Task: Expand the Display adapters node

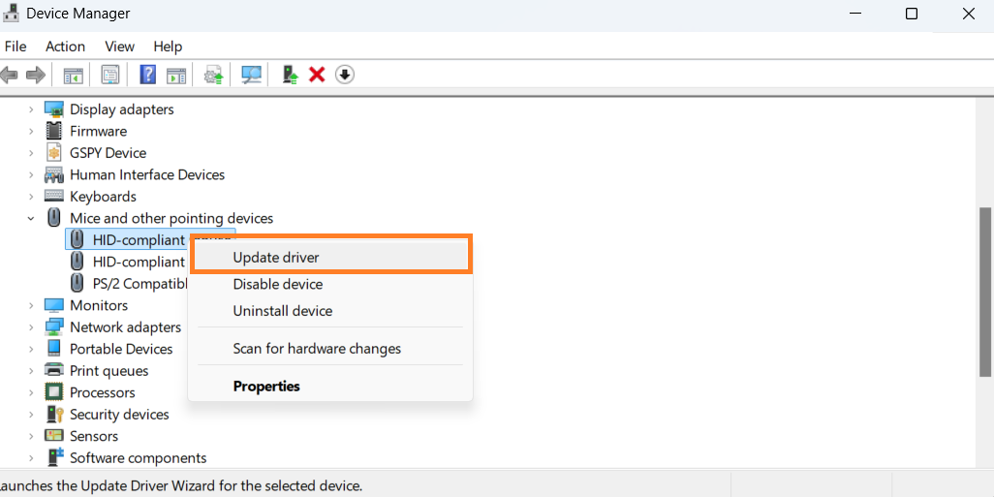Action: click(x=30, y=109)
